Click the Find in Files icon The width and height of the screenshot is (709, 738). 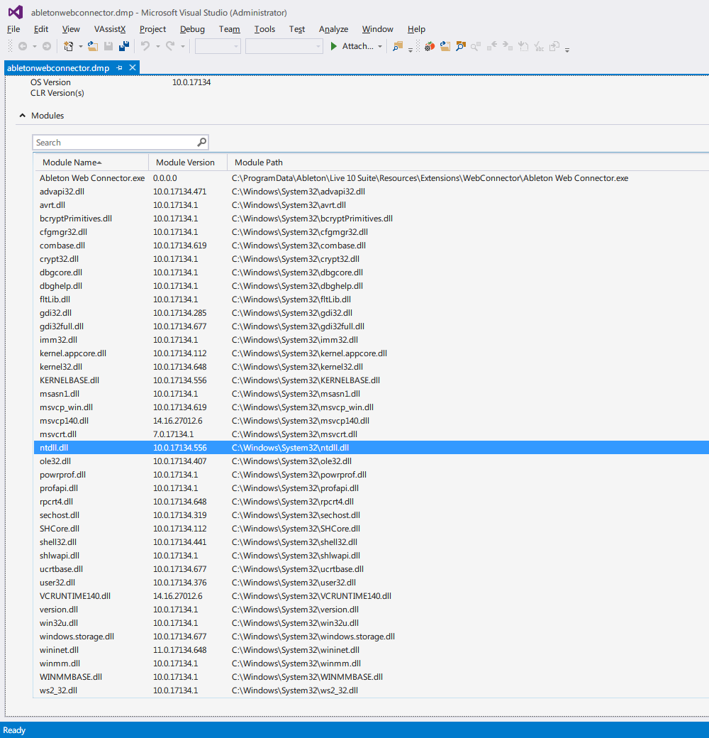tap(398, 46)
